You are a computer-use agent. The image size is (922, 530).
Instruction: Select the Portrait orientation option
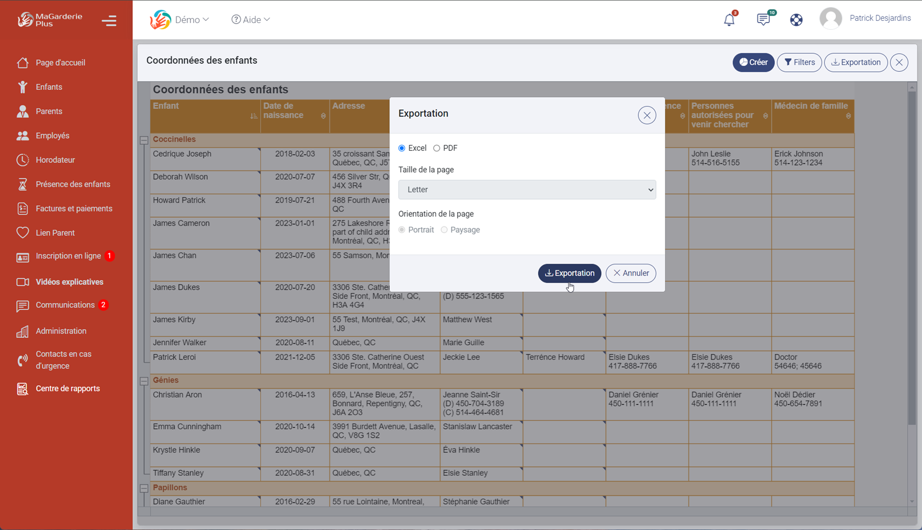pyautogui.click(x=401, y=229)
